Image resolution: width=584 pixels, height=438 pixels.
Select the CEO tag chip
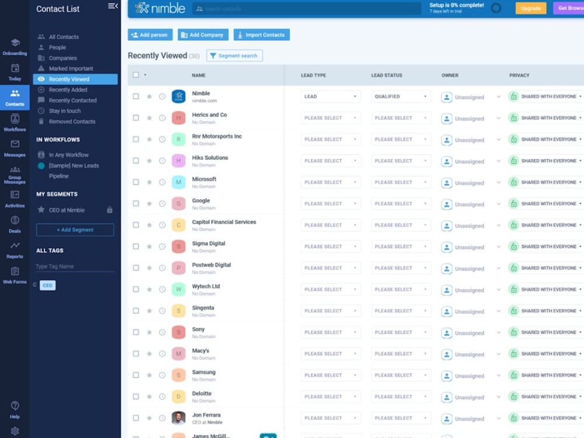click(48, 286)
